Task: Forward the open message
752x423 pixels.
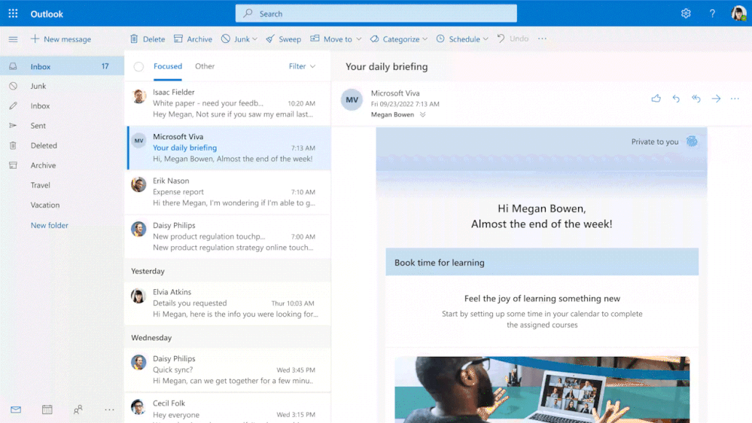Action: coord(716,99)
